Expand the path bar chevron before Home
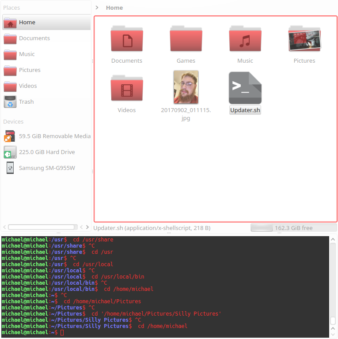338x339 pixels. 97,8
